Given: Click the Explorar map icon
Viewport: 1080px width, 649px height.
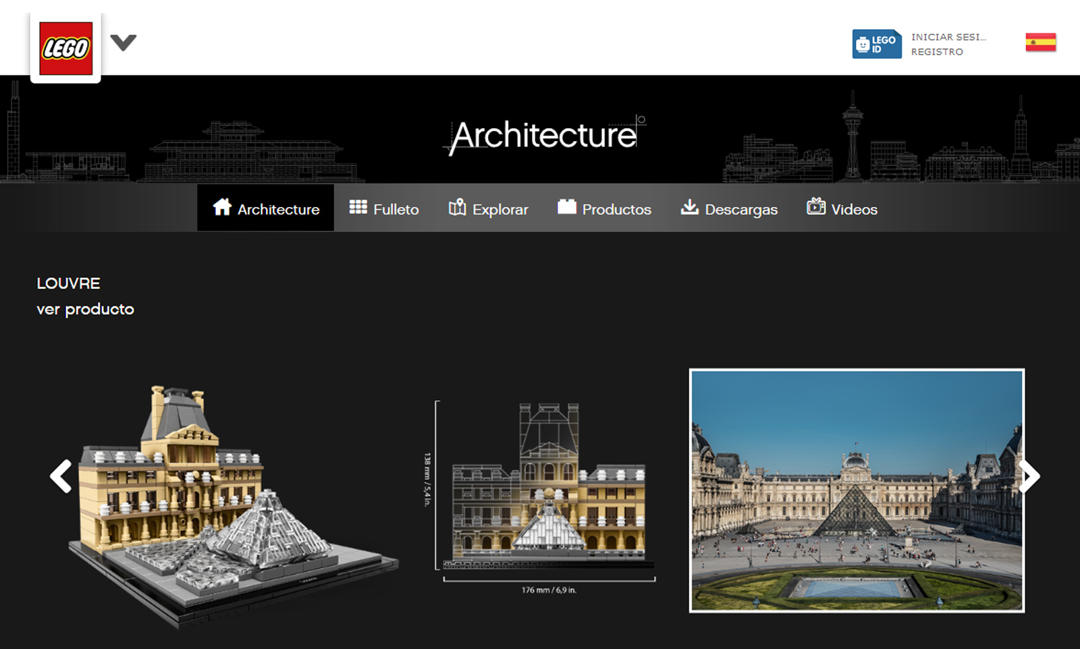Looking at the screenshot, I should [x=457, y=208].
